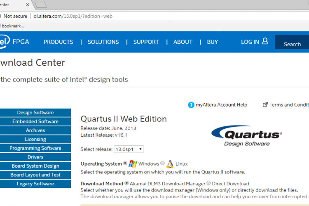Open the Design Software sidebar section

pyautogui.click(x=35, y=113)
